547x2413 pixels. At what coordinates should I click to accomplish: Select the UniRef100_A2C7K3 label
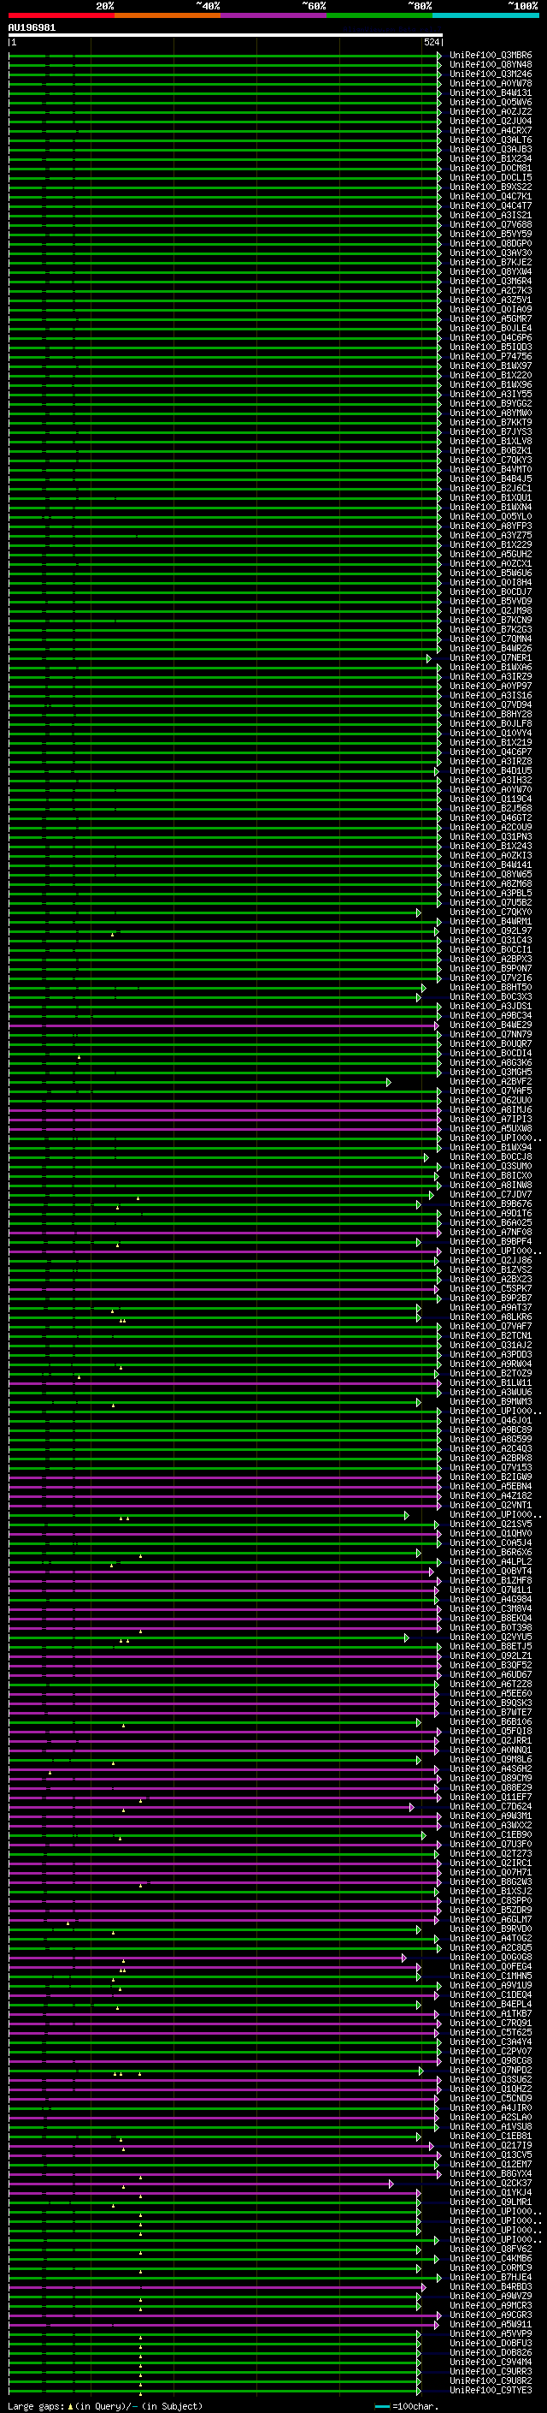[x=491, y=290]
